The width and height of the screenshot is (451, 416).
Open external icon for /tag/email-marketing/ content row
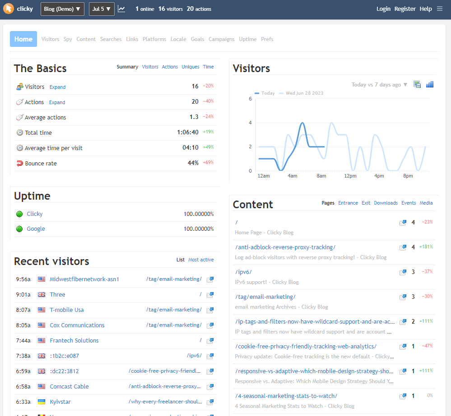403,297
